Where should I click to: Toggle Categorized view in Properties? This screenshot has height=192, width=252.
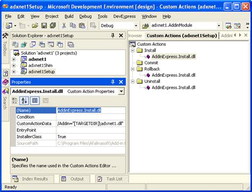tap(14, 101)
